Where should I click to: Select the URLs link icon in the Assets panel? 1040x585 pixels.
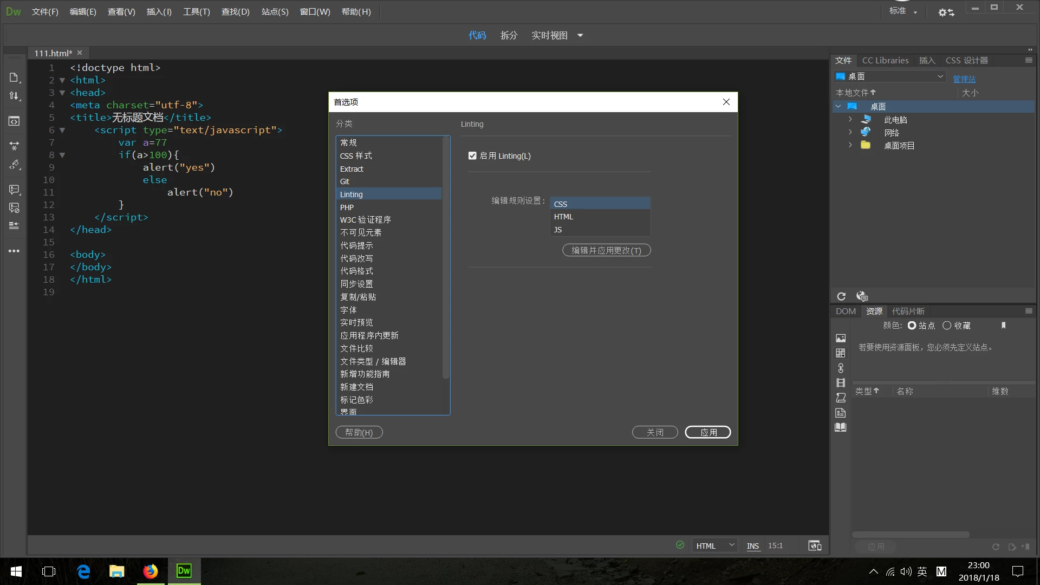pyautogui.click(x=841, y=368)
